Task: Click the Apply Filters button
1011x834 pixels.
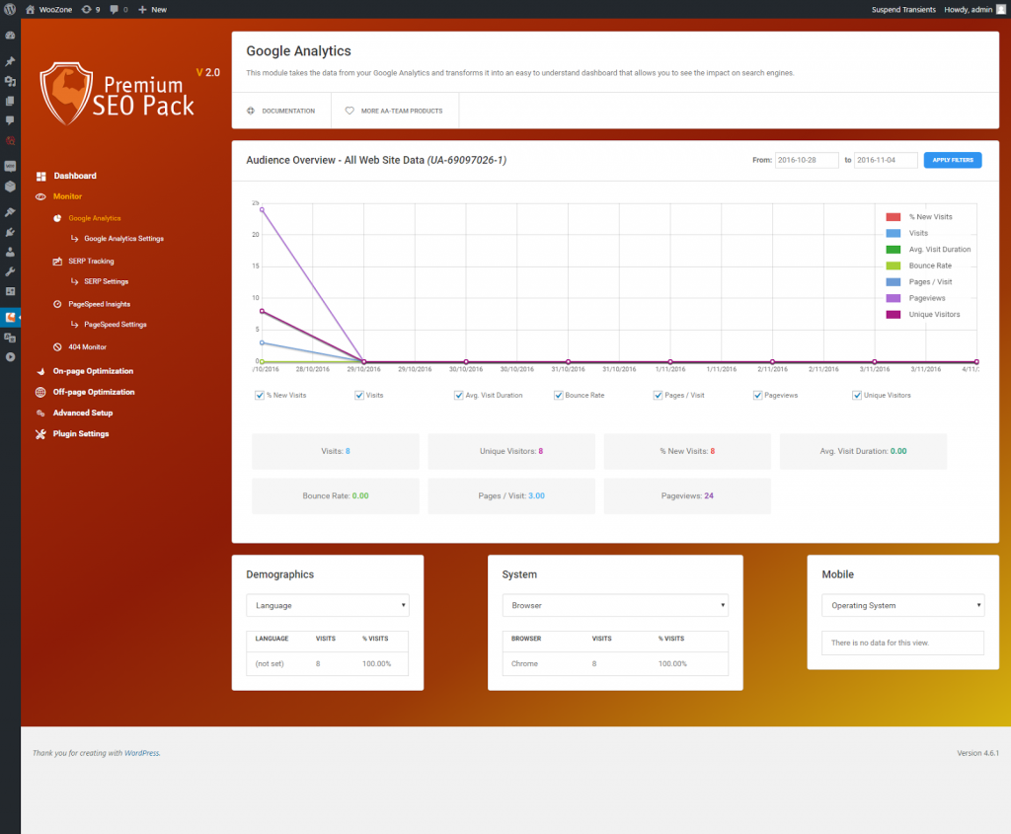Action: (952, 160)
